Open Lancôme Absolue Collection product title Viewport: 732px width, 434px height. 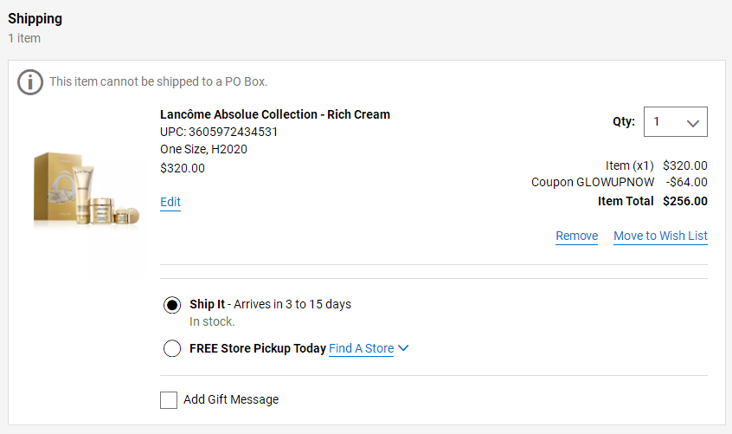(x=275, y=114)
